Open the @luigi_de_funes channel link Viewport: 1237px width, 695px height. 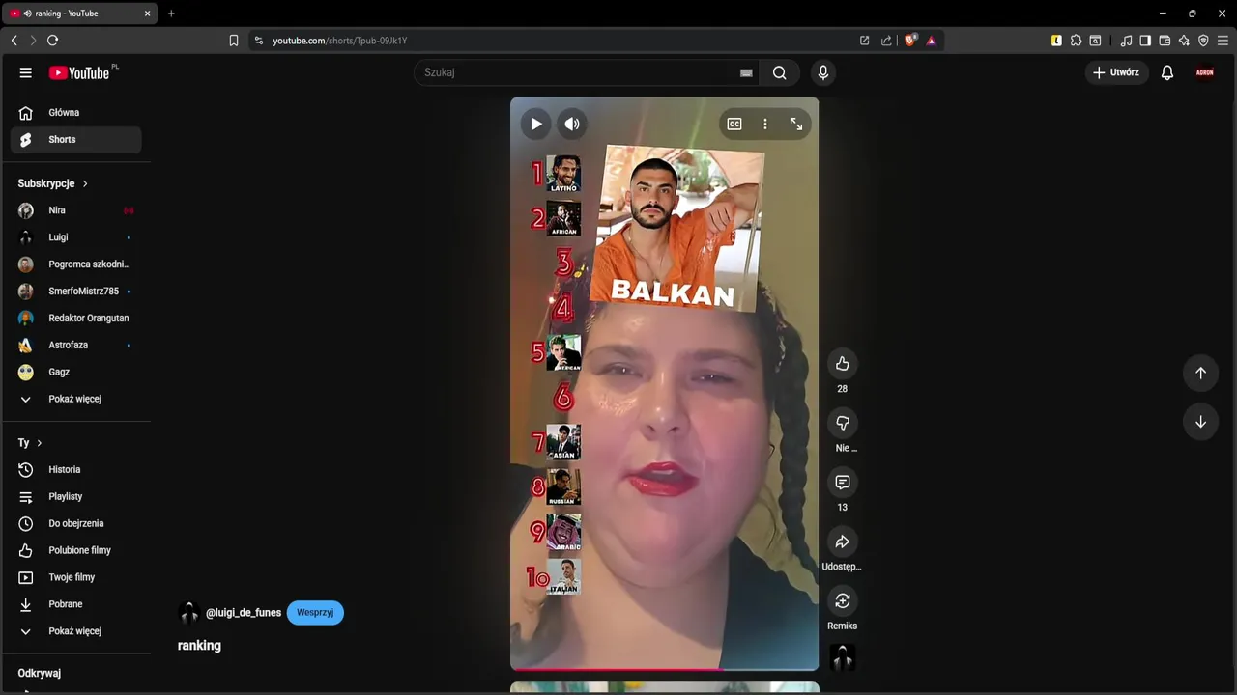244,613
